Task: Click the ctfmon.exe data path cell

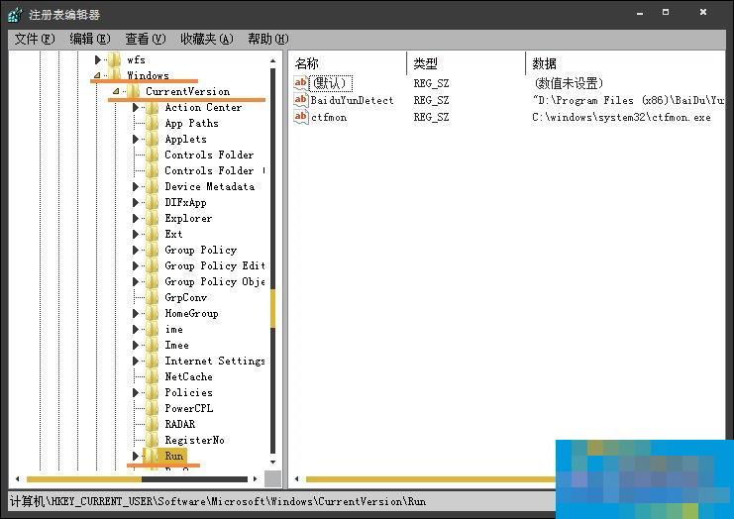Action: tap(621, 117)
